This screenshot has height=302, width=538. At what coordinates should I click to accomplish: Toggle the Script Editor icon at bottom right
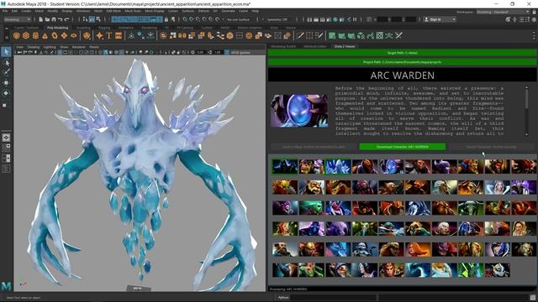pyautogui.click(x=532, y=298)
